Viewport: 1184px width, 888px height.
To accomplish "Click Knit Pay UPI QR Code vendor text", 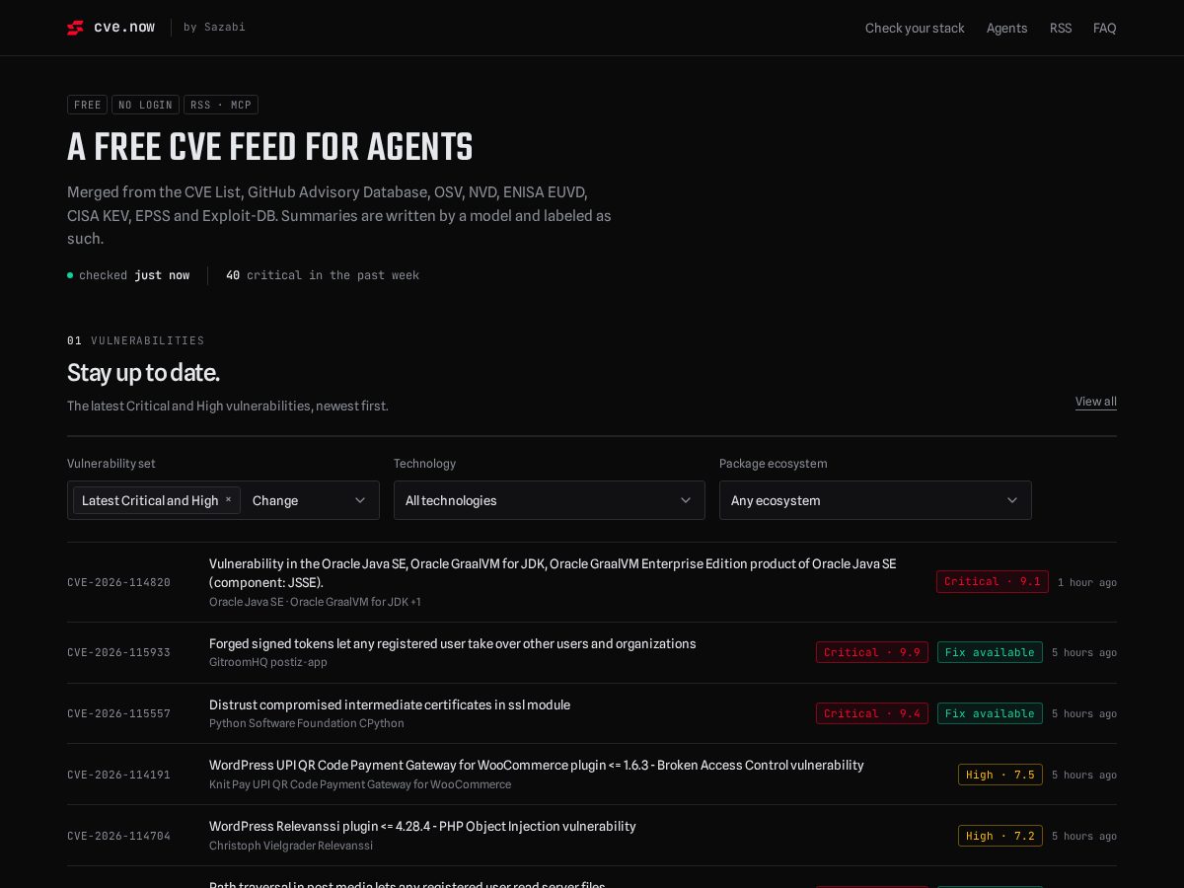I will pyautogui.click(x=360, y=784).
